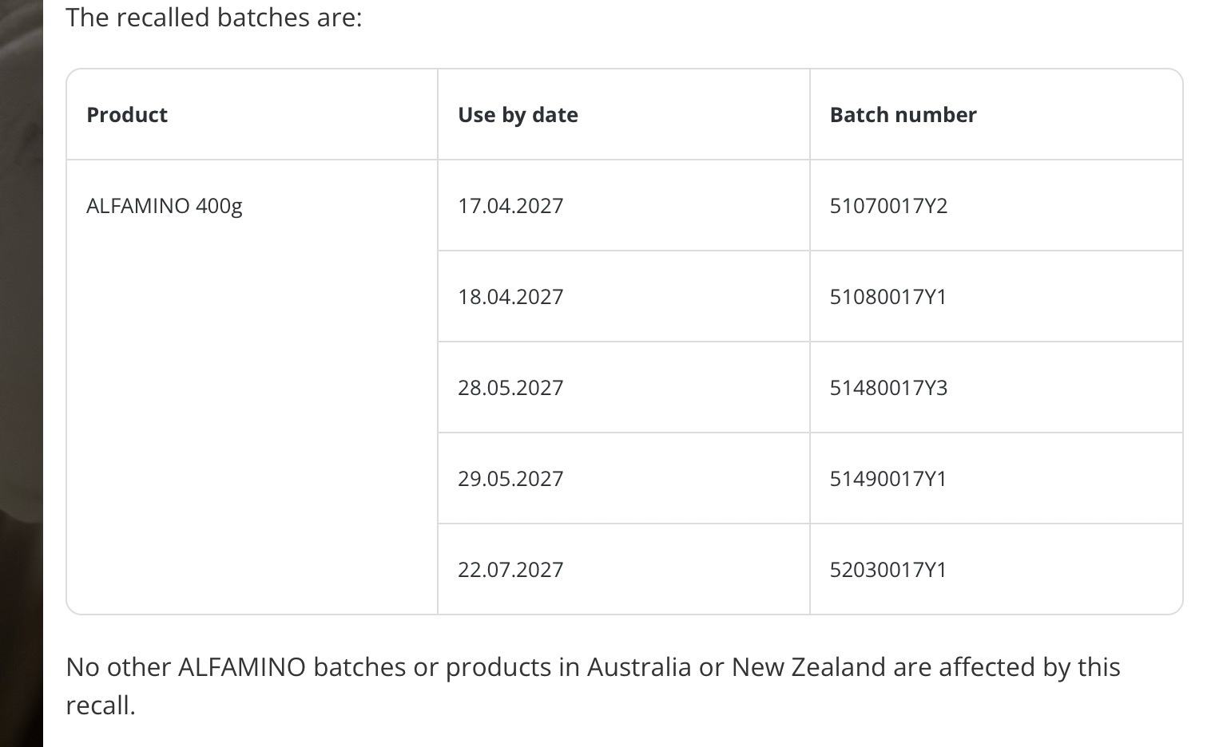Click the ALFAMINO 400g product cell
Screen dimensions: 1227x747
coord(165,206)
